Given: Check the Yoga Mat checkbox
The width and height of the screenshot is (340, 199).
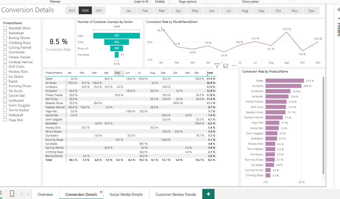Looking at the screenshot, I should [x=5, y=120].
